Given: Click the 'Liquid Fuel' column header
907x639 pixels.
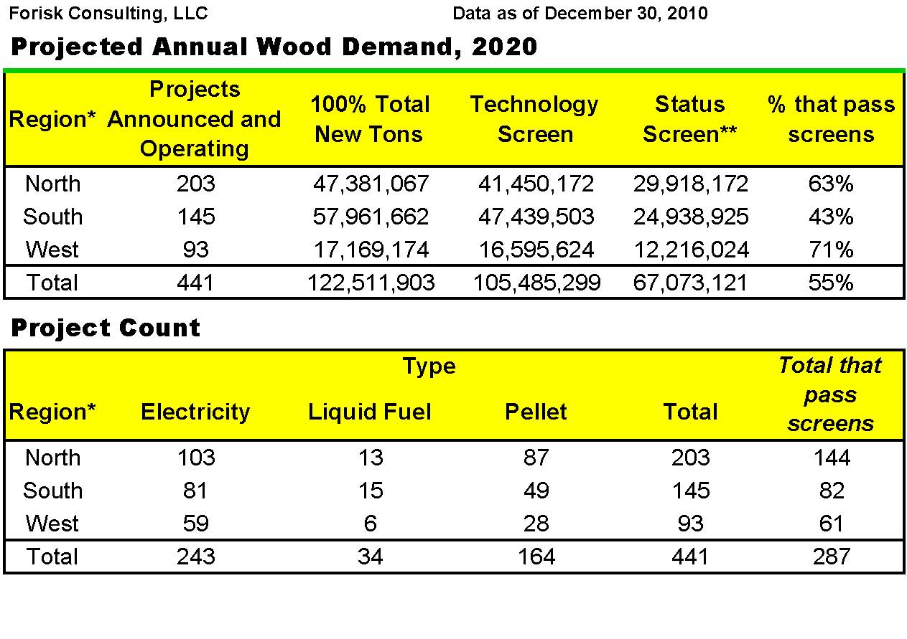Looking at the screenshot, I should [x=370, y=412].
